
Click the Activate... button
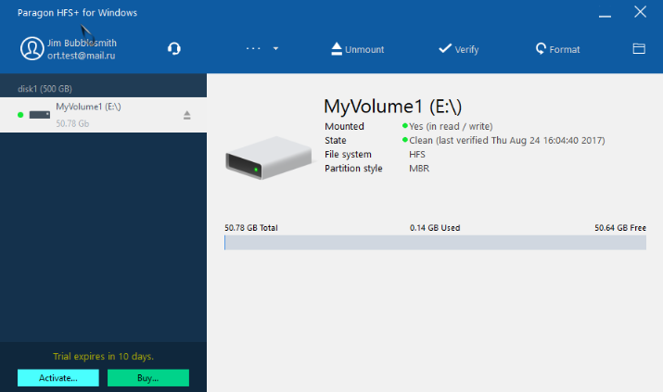point(58,378)
